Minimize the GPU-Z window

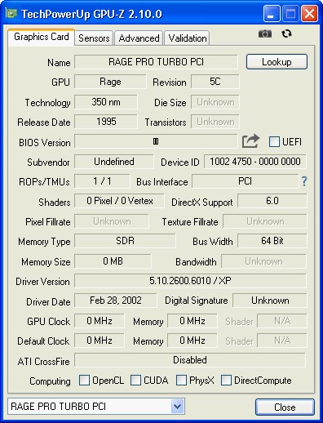click(272, 13)
